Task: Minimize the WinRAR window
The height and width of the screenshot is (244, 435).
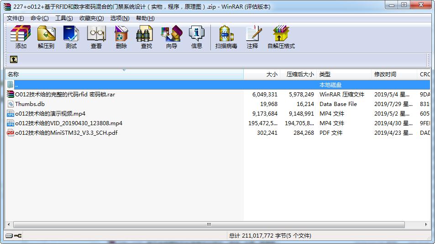Action: click(x=392, y=5)
